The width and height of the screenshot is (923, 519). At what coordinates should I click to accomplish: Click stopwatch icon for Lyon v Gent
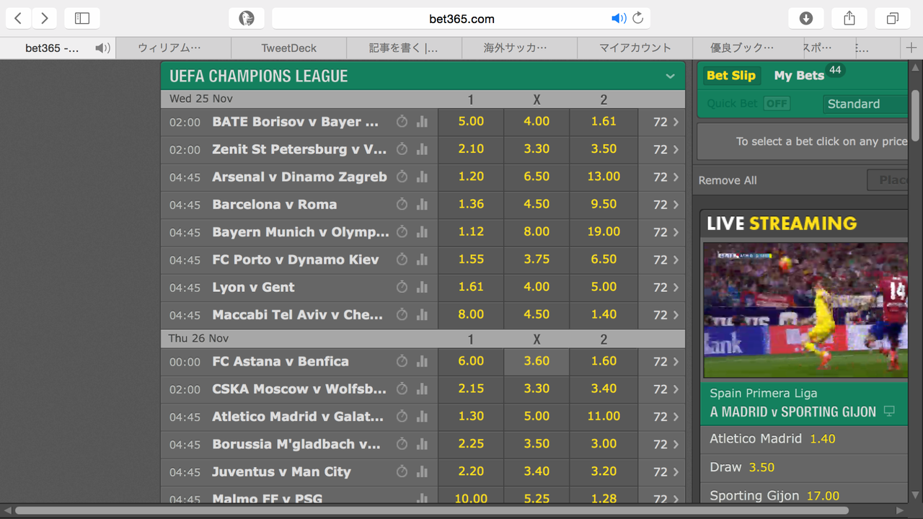coord(402,287)
